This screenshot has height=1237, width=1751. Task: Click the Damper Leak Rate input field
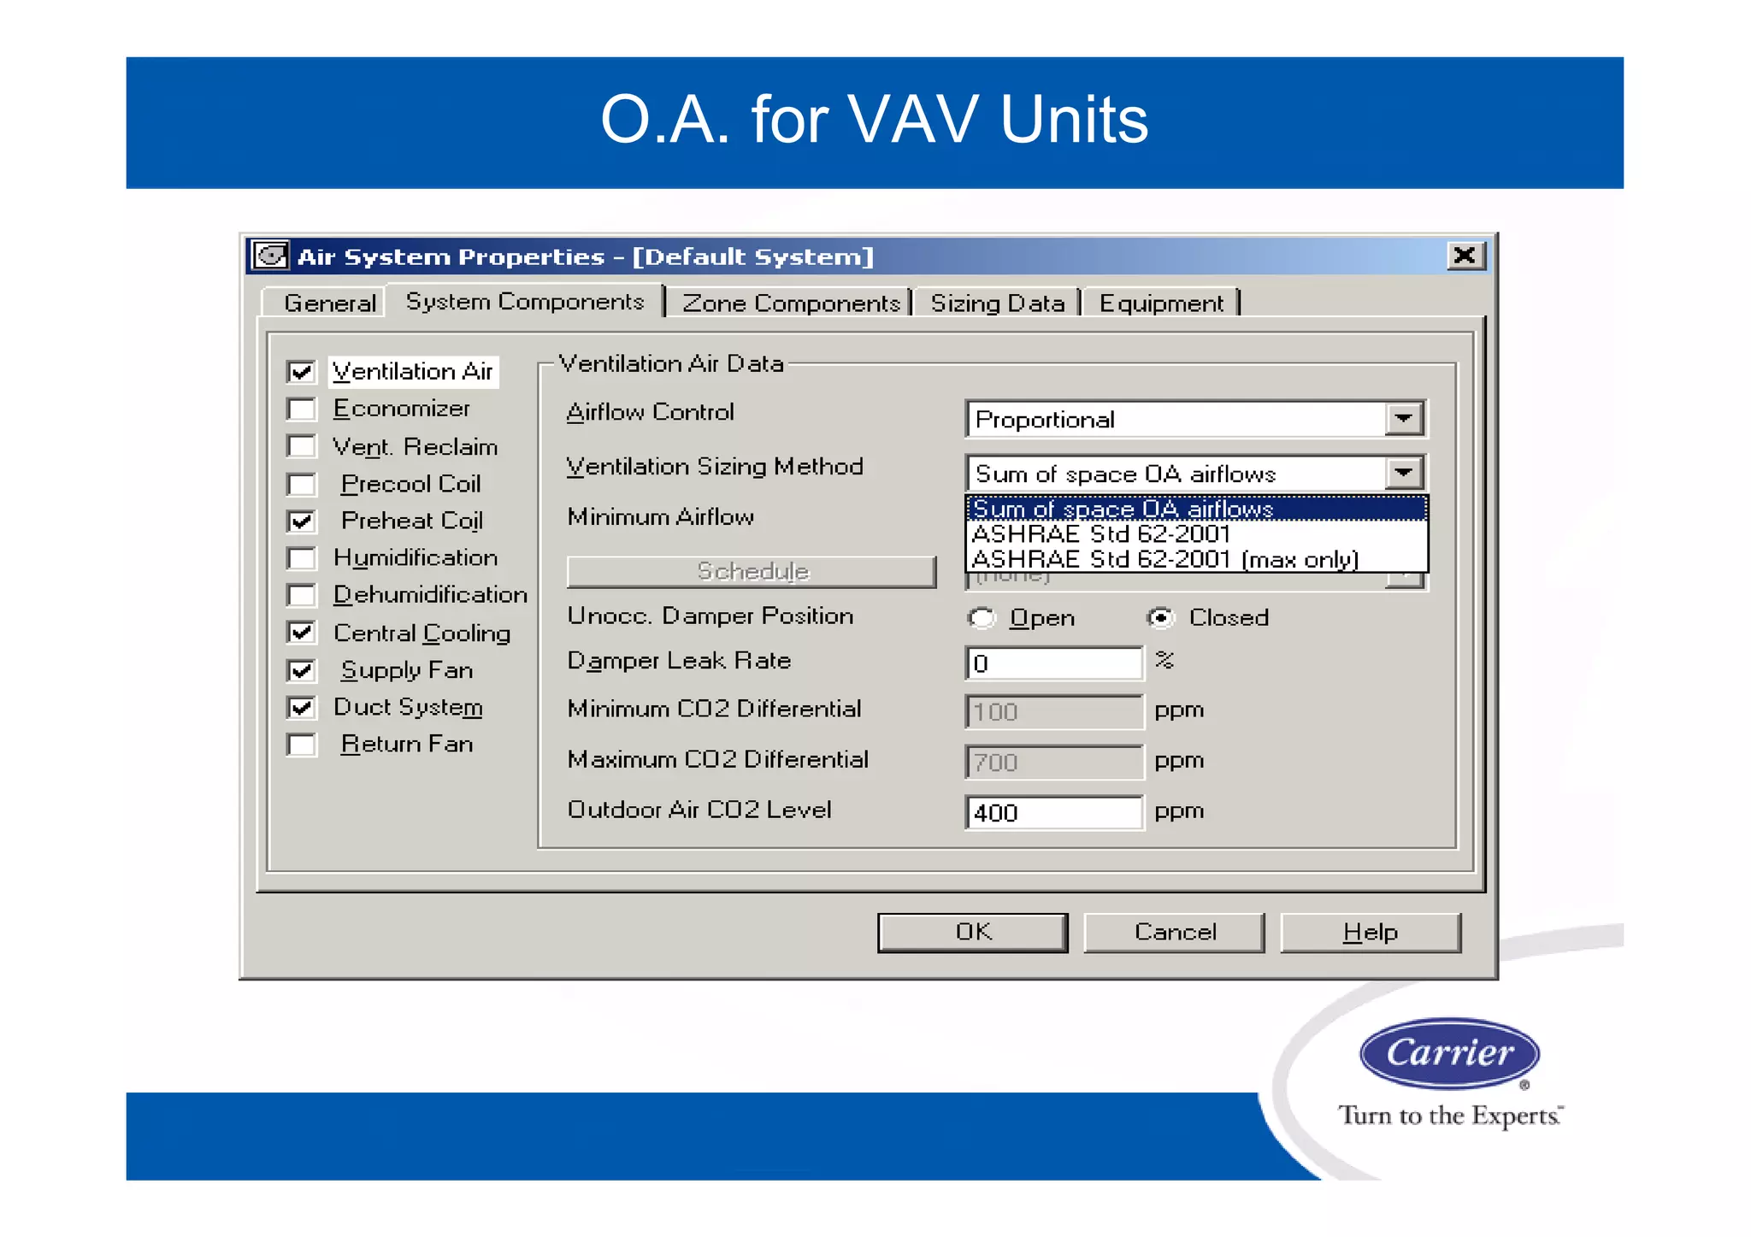1053,663
